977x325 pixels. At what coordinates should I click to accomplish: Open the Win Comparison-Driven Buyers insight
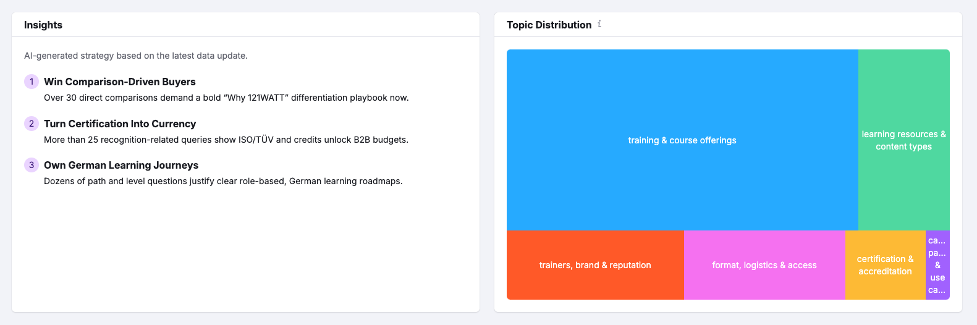[120, 82]
